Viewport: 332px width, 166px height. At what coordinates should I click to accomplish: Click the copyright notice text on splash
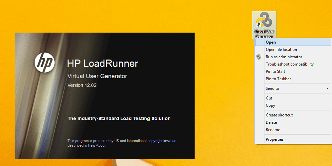coord(122,143)
